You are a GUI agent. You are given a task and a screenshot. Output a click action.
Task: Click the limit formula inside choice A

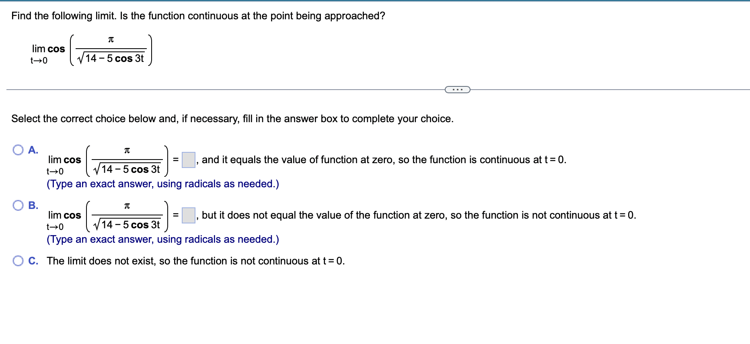(x=109, y=160)
